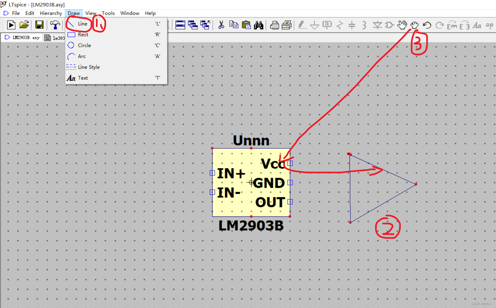The height and width of the screenshot is (308, 496).
Task: Open Control Panel via the hammer icon
Action: (x=55, y=25)
